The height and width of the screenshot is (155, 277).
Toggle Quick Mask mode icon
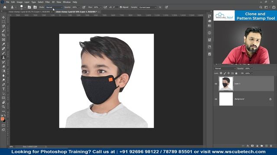click(3, 125)
